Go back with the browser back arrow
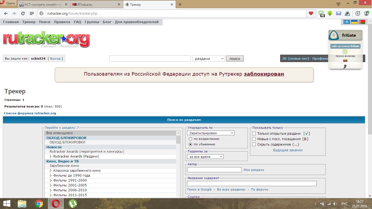The height and width of the screenshot is (209, 372). [x=6, y=13]
